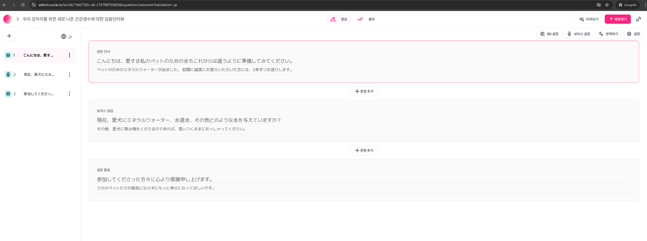The height and width of the screenshot is (241, 647).
Task: Click the 보이스 응답 card label
Action: click(105, 111)
